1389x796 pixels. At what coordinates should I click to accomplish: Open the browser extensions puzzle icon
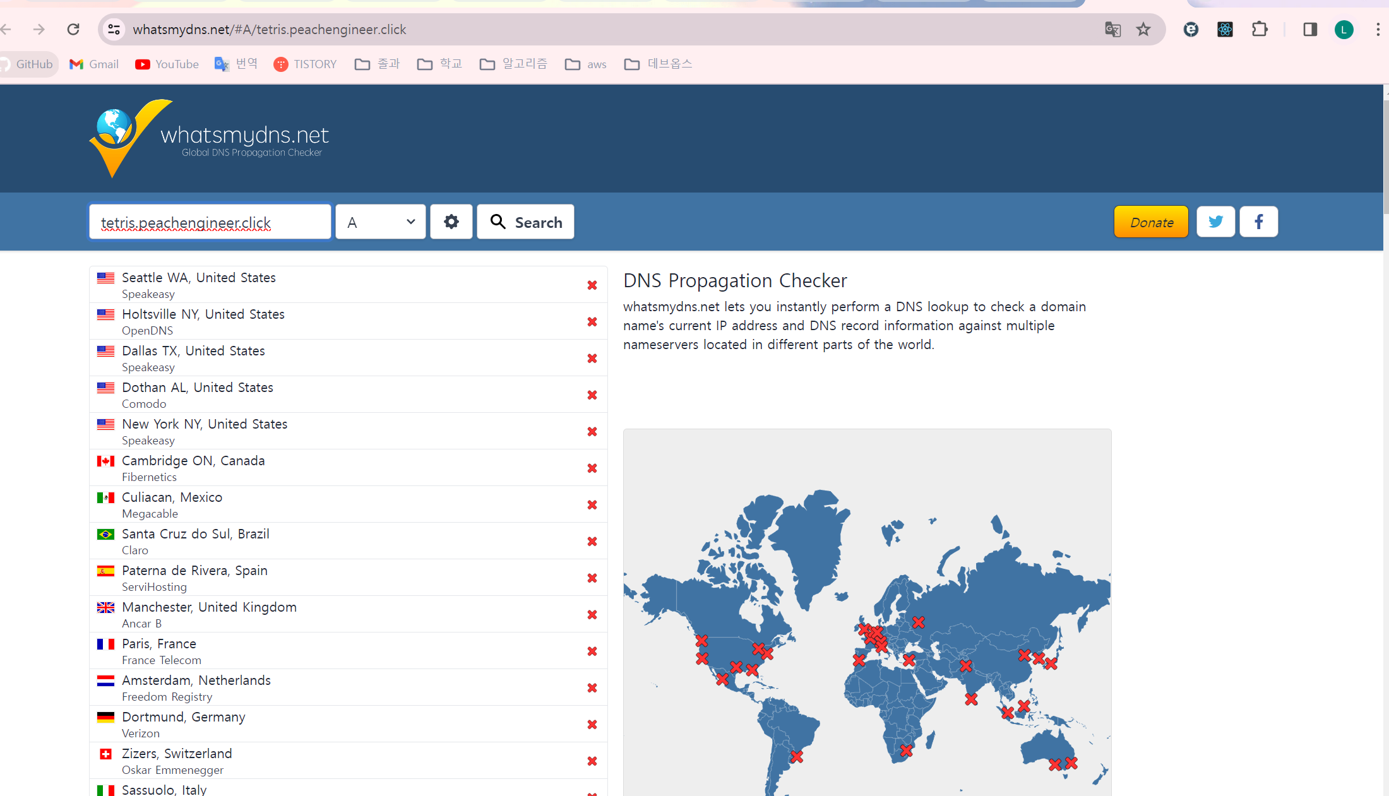coord(1260,30)
